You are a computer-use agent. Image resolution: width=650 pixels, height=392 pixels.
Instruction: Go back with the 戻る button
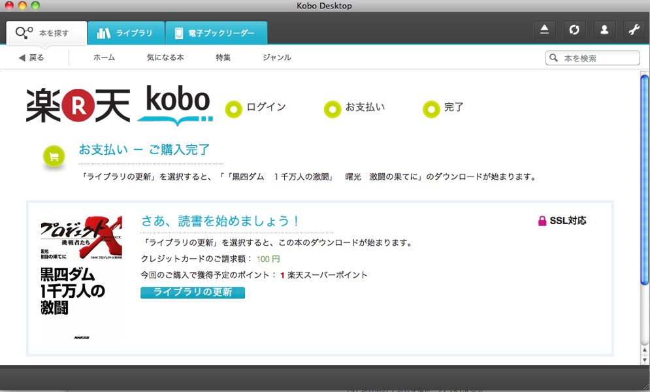point(31,57)
